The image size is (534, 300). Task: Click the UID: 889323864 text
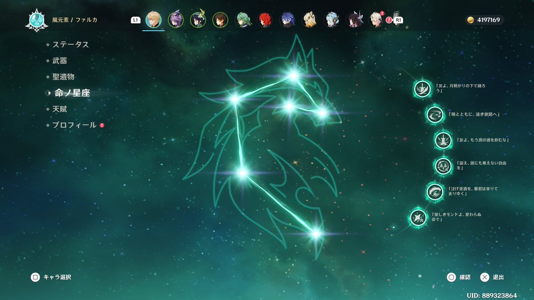click(x=492, y=295)
